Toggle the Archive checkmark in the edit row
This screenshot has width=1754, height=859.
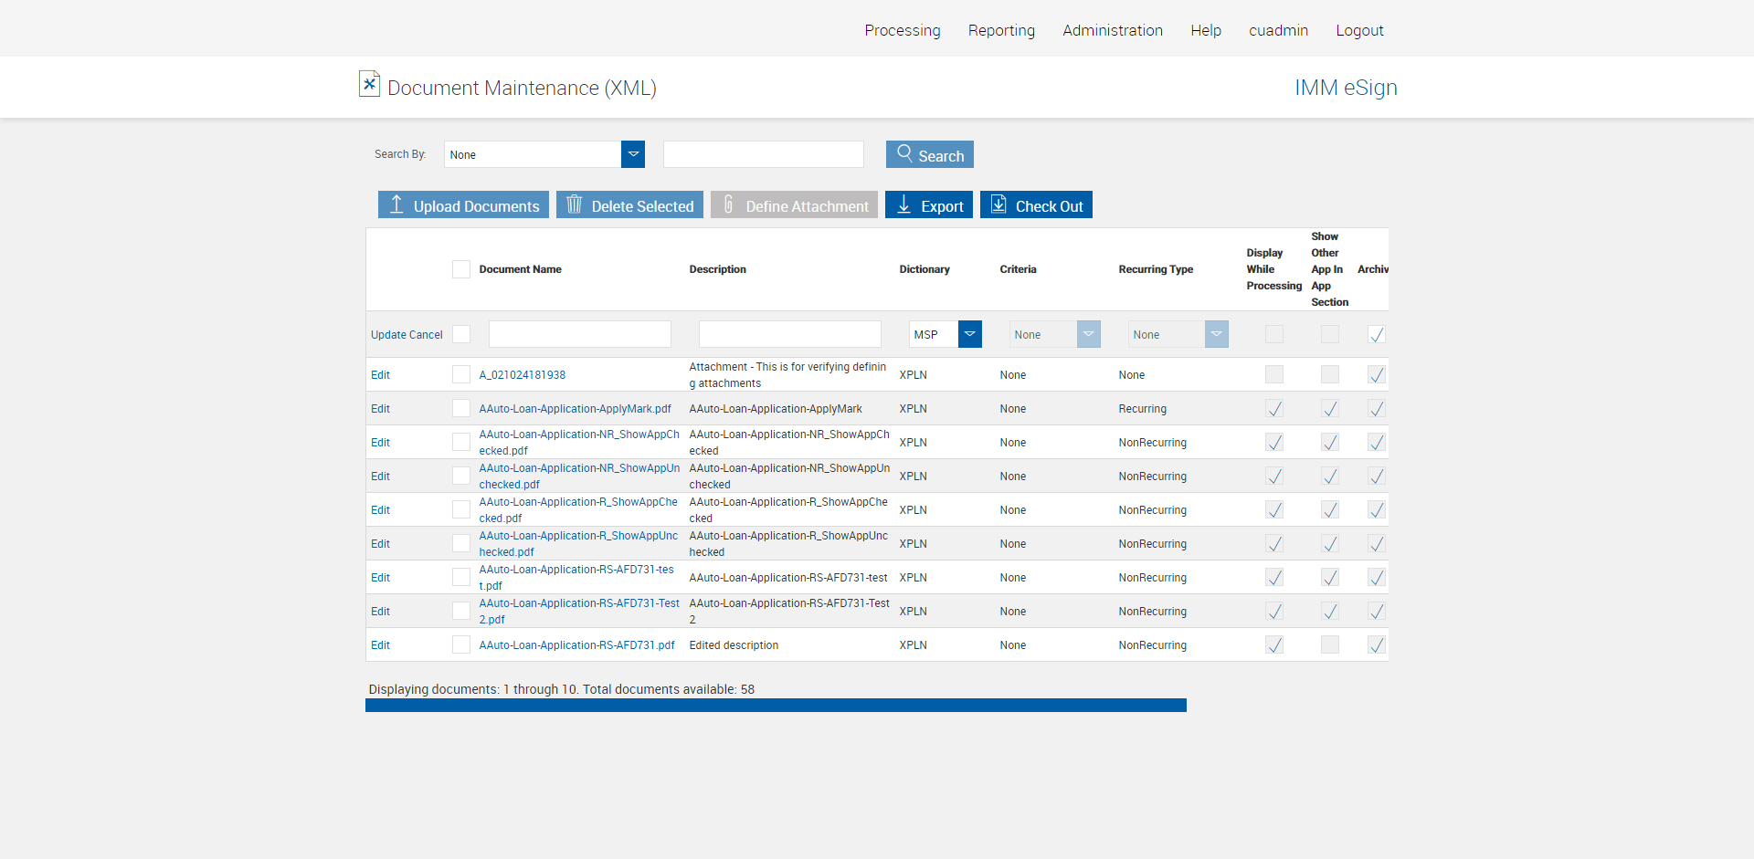(x=1376, y=335)
